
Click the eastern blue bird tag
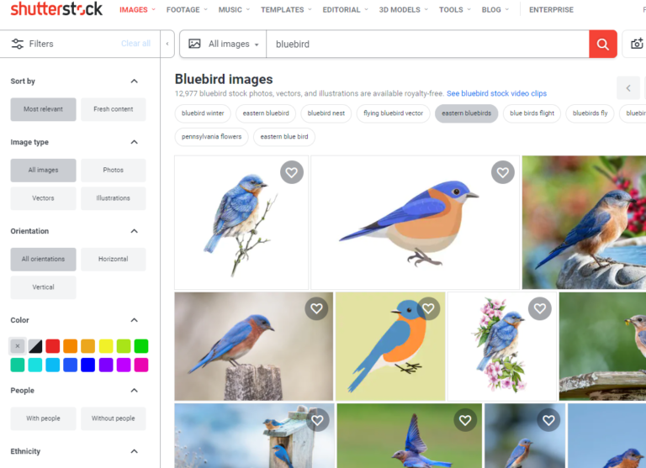pos(284,137)
